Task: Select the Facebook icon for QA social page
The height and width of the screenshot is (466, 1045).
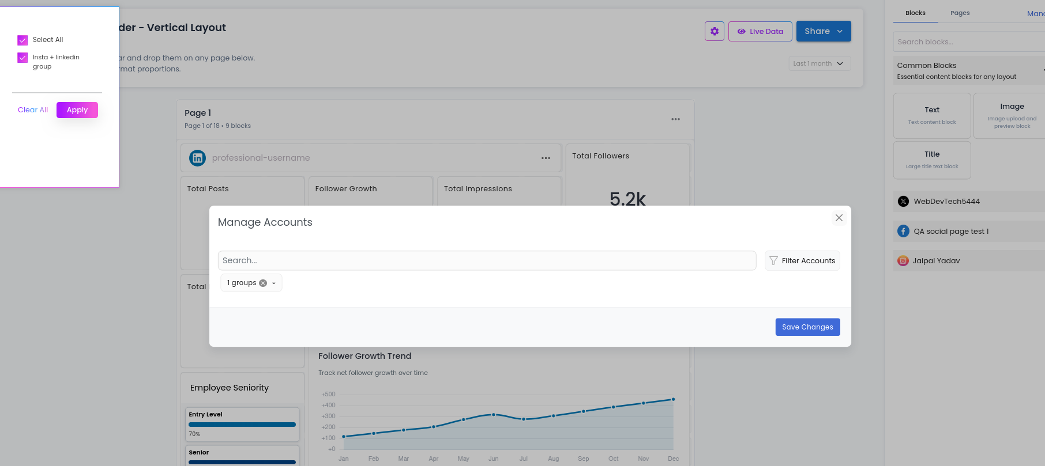Action: point(903,232)
